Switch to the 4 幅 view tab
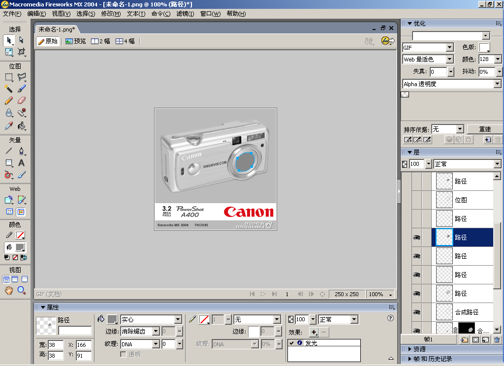504x366 pixels. (x=126, y=41)
